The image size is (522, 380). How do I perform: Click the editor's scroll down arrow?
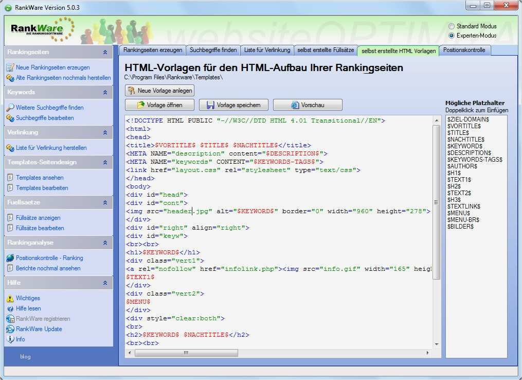tap(437, 344)
